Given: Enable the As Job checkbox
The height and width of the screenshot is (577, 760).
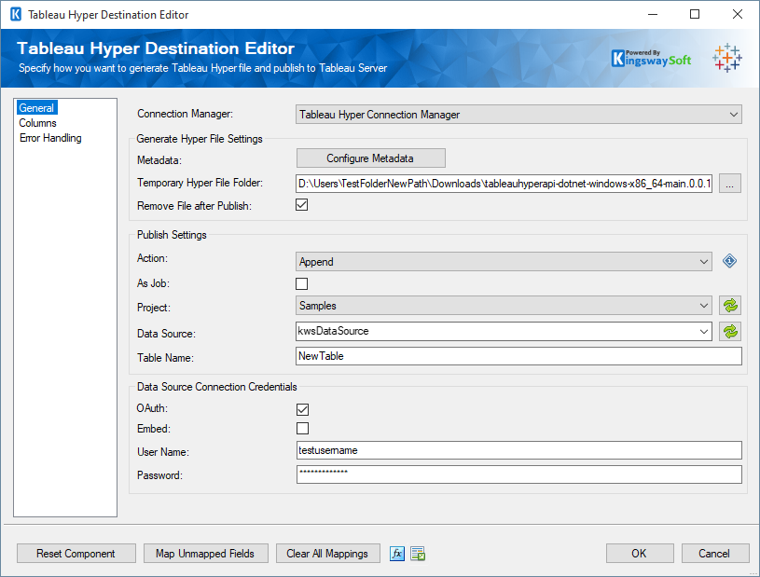Looking at the screenshot, I should click(x=301, y=283).
